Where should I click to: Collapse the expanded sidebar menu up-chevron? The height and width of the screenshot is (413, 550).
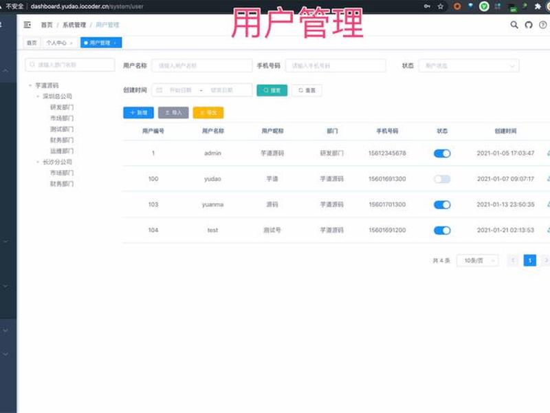click(x=5, y=71)
